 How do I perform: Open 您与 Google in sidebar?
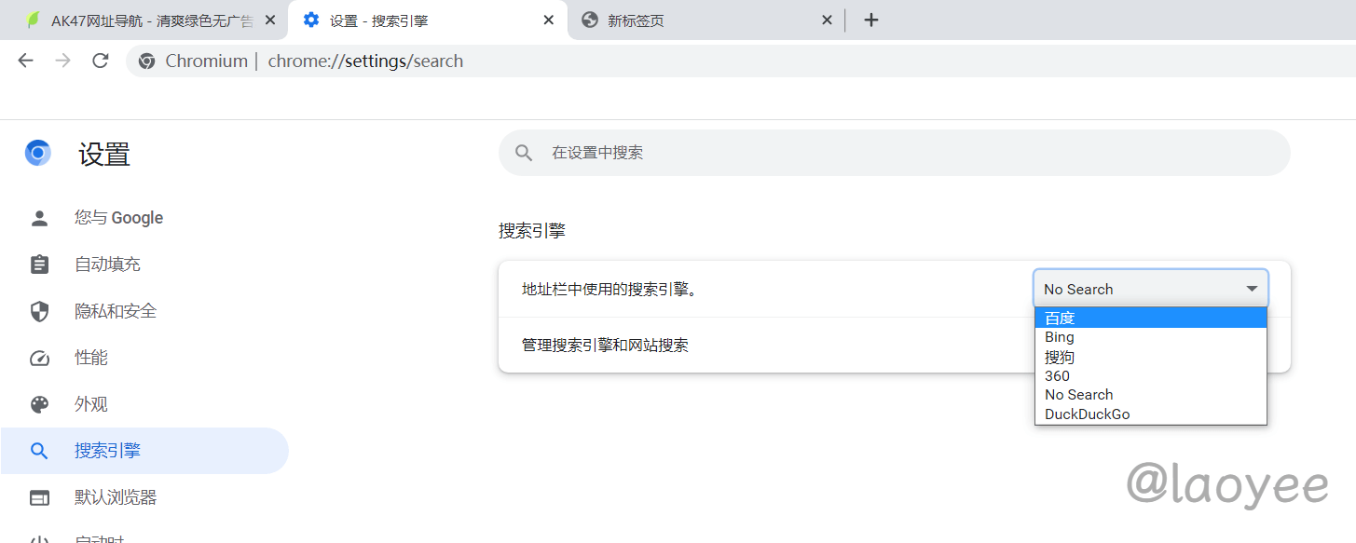[x=118, y=218]
